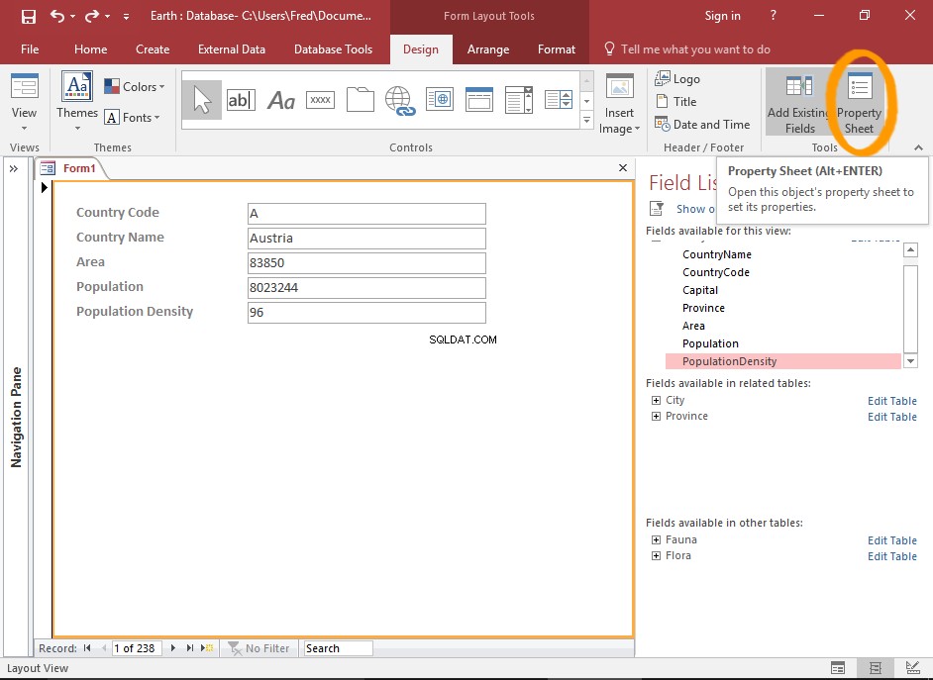
Task: Redo the last action
Action: point(92,16)
